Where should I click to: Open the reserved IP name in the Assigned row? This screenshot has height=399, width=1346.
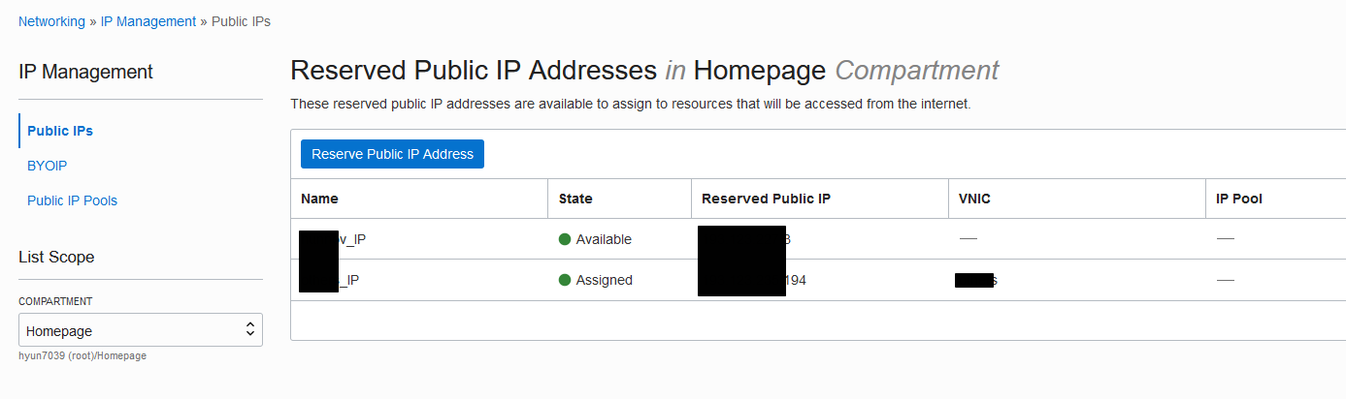pos(330,280)
